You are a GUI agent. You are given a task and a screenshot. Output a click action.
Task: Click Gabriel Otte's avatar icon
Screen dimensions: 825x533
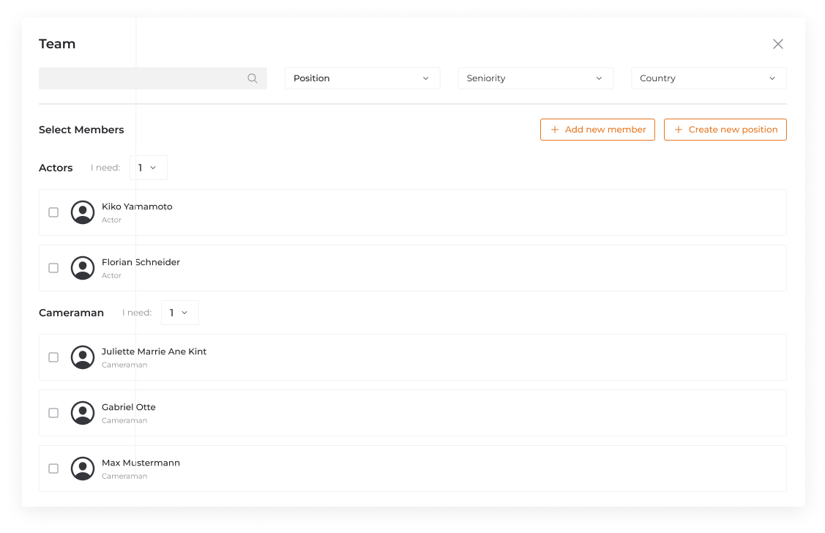click(x=83, y=413)
